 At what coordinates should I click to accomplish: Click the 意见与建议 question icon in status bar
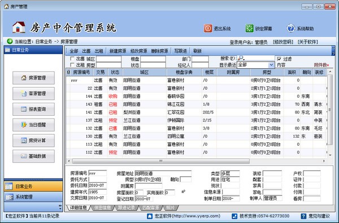[x=303, y=216]
